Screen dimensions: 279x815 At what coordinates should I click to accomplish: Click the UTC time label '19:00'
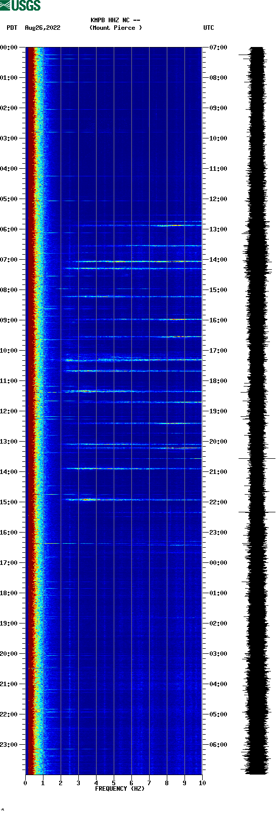click(x=218, y=411)
